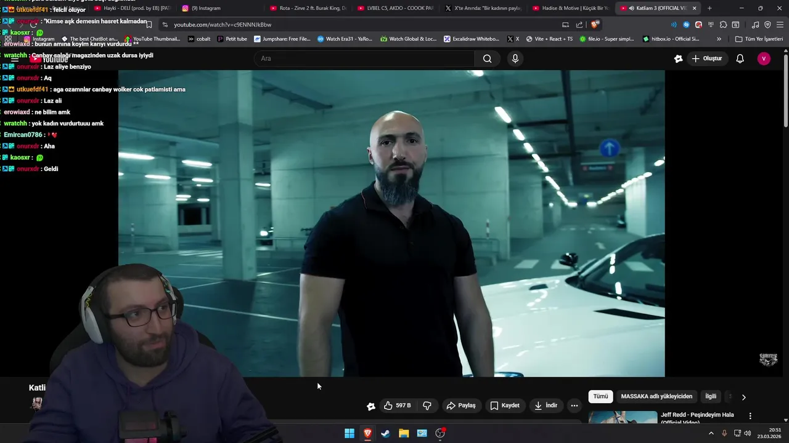Image resolution: width=789 pixels, height=443 pixels.
Task: Select 'MASSAKA adlı yükleyiciden' chip
Action: coord(656,396)
